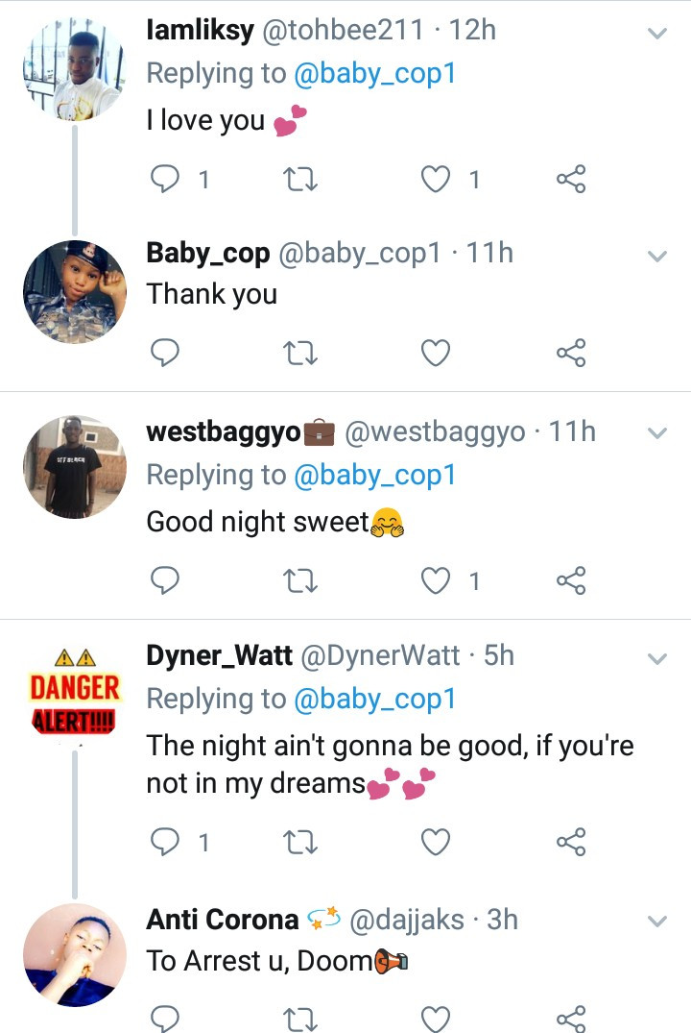Open Anti Corona's profile name

coord(223,920)
